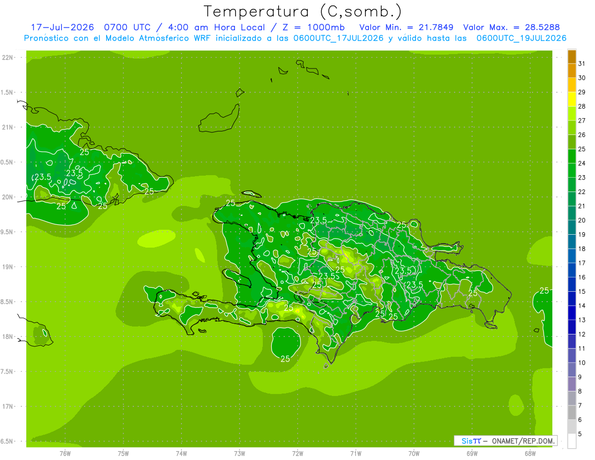Image resolution: width=595 pixels, height=460 pixels.
Task: Click the legend scale value 20
Action: (x=582, y=220)
